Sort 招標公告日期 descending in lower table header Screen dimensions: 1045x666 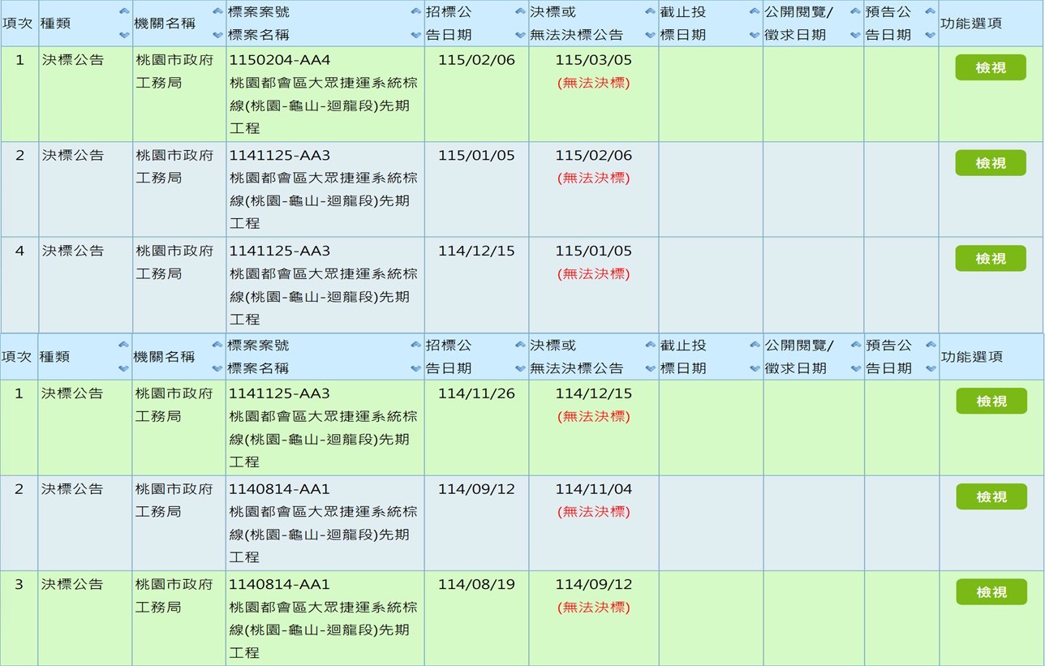click(520, 368)
